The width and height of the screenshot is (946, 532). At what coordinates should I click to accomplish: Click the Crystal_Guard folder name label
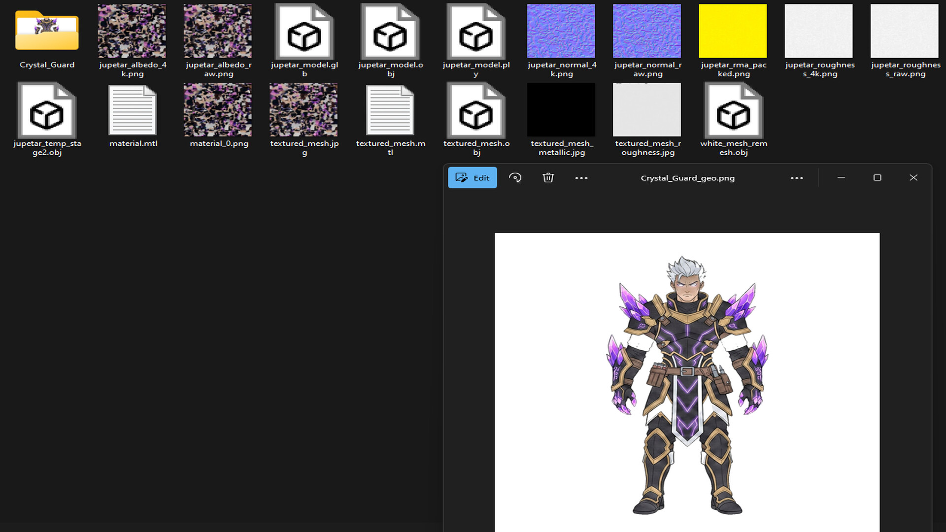pos(47,65)
